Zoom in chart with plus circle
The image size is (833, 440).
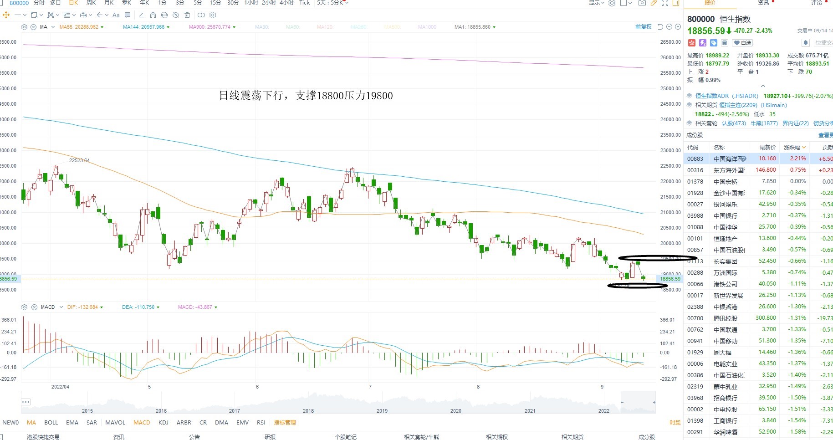point(678,27)
